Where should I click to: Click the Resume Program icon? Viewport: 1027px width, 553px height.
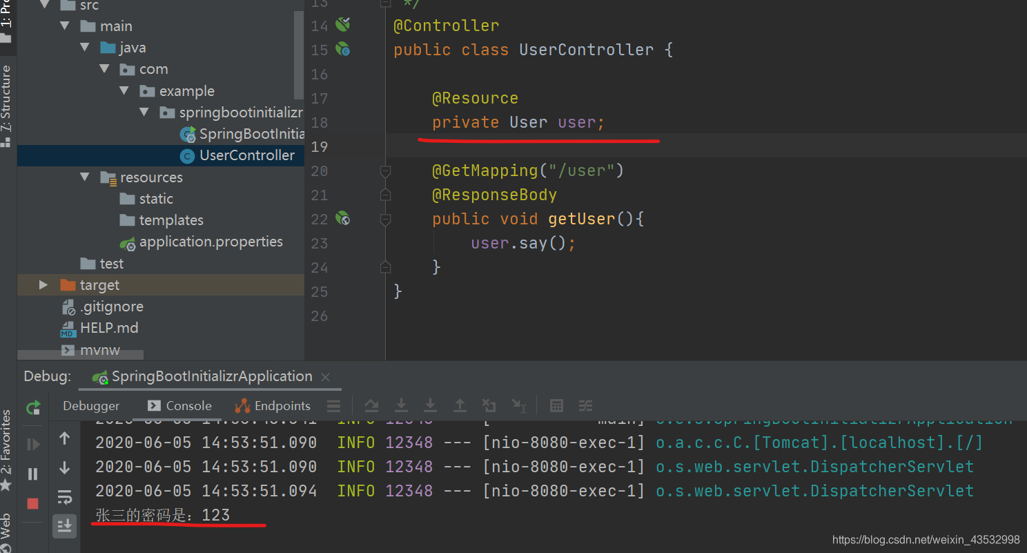pyautogui.click(x=33, y=444)
